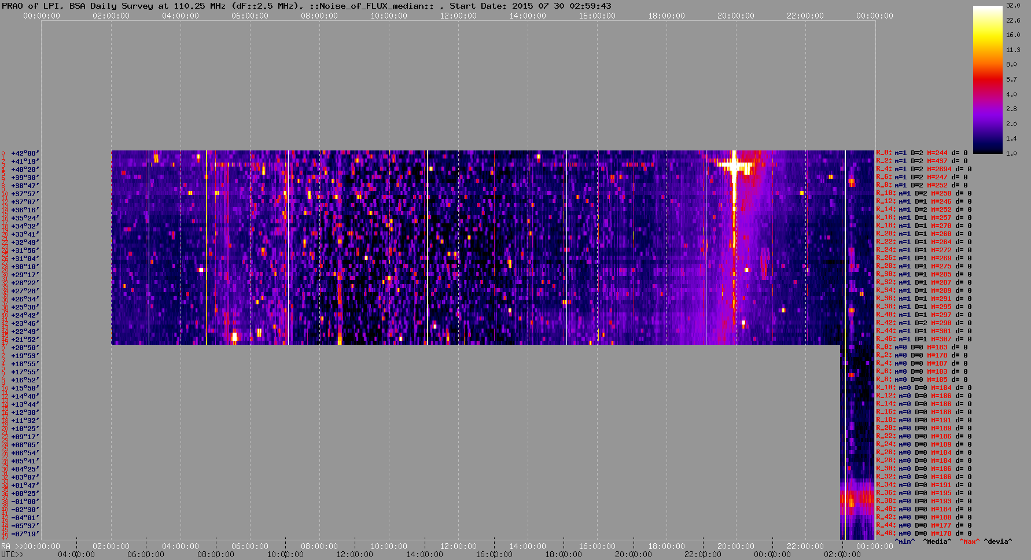
Task: Click the declination label +30°10'
Action: (25, 267)
